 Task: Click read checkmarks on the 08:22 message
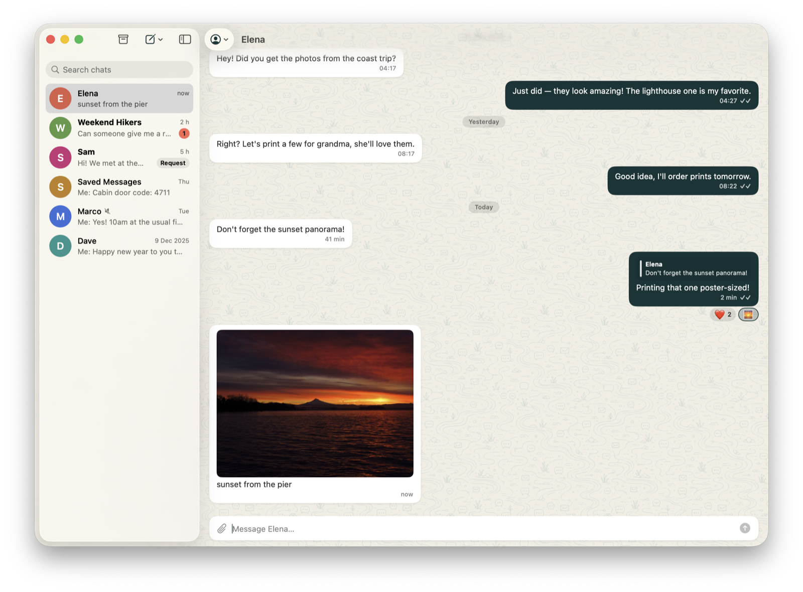coord(745,186)
